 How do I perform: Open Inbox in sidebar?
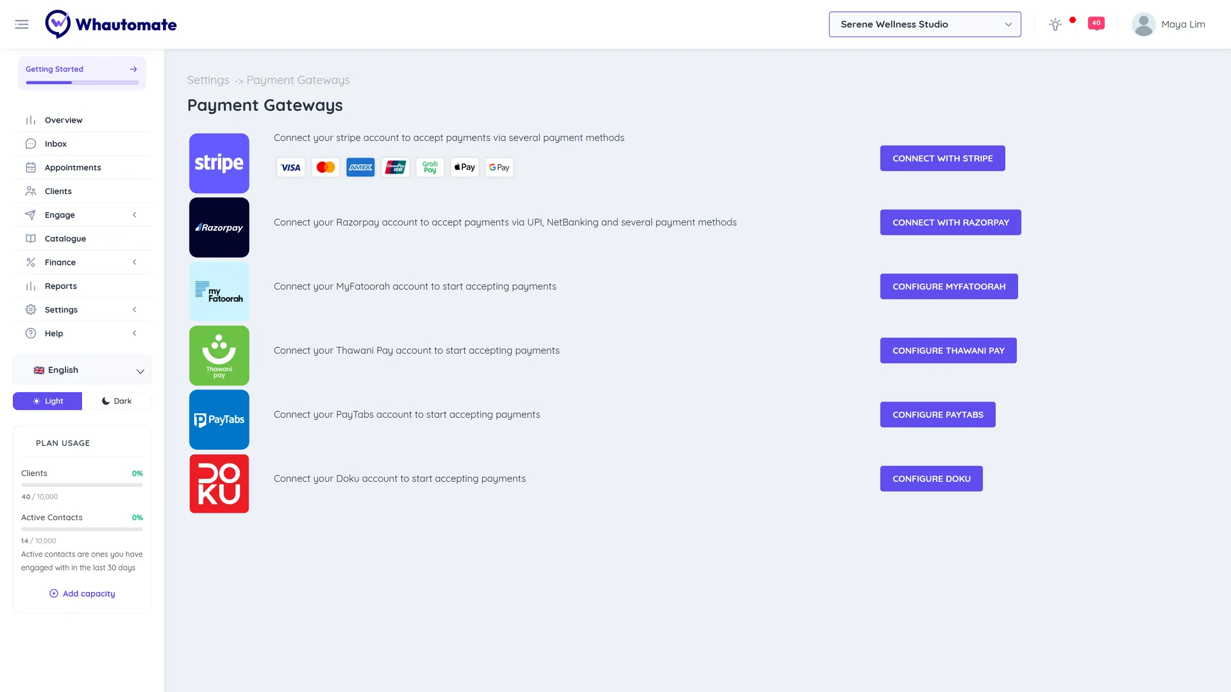[82, 144]
